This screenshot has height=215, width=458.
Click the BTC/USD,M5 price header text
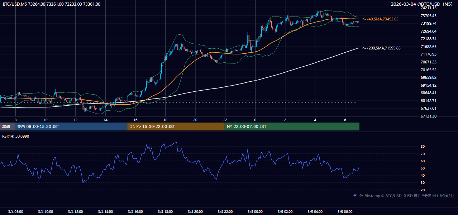(x=52, y=4)
